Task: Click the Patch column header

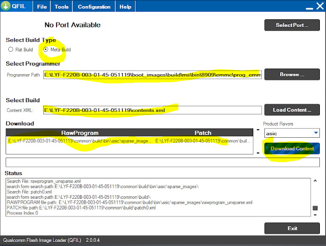Action: coord(203,133)
